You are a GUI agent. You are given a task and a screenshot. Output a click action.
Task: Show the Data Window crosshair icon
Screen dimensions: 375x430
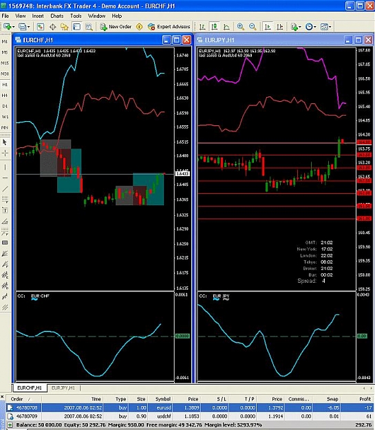point(53,27)
